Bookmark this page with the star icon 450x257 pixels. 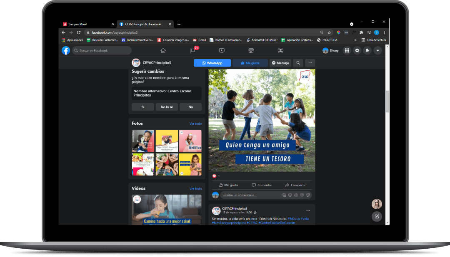tap(329, 33)
